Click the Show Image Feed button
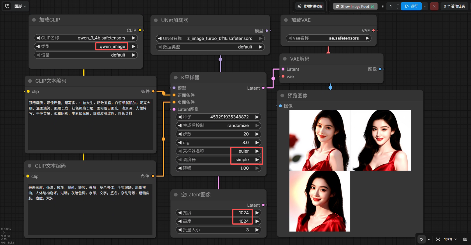 coord(355,6)
